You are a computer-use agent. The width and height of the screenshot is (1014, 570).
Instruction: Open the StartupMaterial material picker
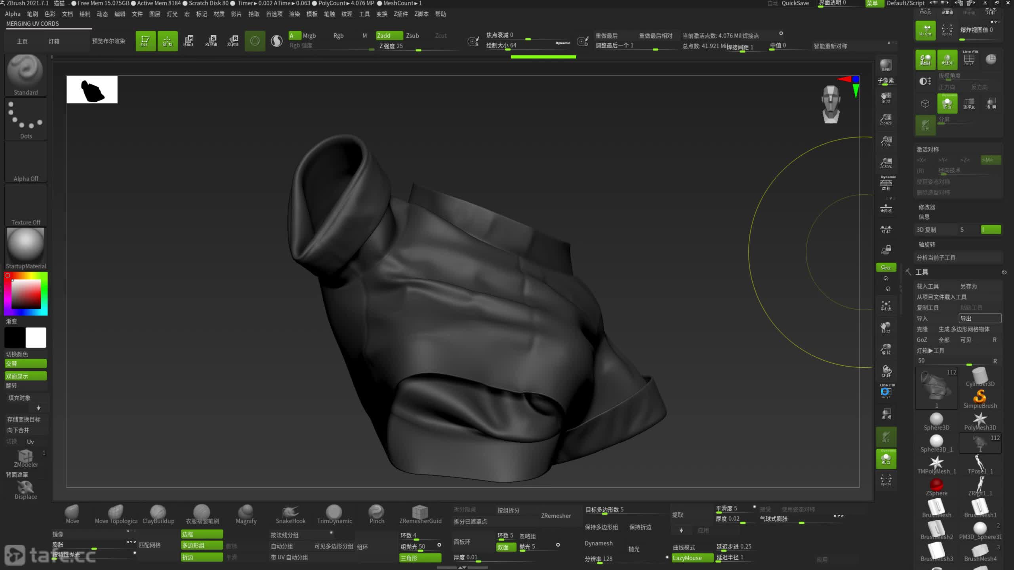coord(26,249)
